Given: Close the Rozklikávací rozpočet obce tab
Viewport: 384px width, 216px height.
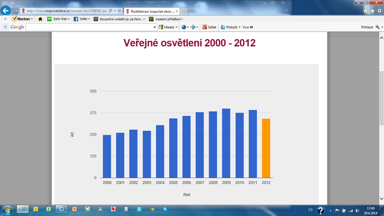Looking at the screenshot, I should pos(176,11).
